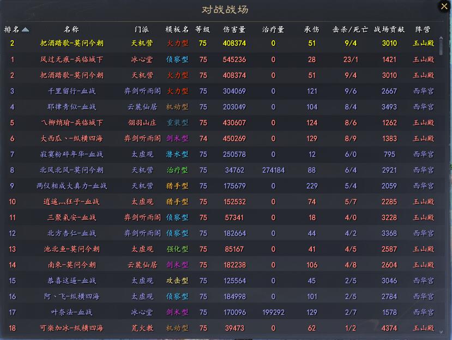Sort by 伤害量 column header
Viewport: 452px width, 340px height.
(x=234, y=29)
